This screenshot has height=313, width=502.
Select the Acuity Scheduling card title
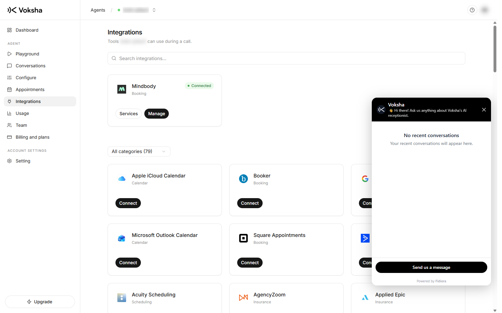tap(153, 295)
